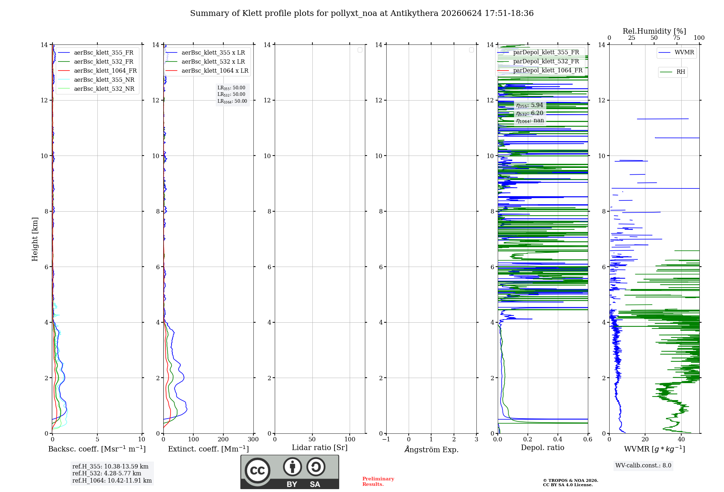Image resolution: width=724 pixels, height=492 pixels.
Task: Click the Creative Commons CC icon
Action: (257, 470)
